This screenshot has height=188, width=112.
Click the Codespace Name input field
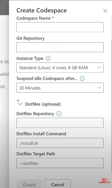(x=60, y=27)
